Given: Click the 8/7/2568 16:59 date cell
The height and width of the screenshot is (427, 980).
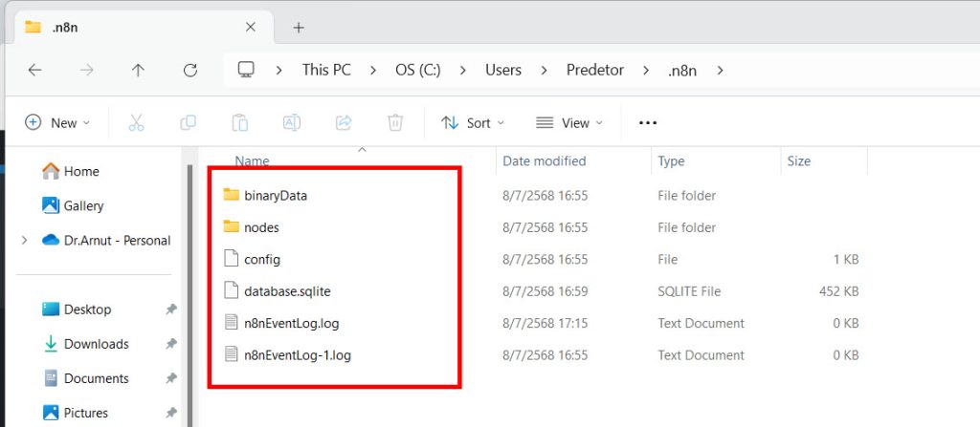Looking at the screenshot, I should 545,291.
